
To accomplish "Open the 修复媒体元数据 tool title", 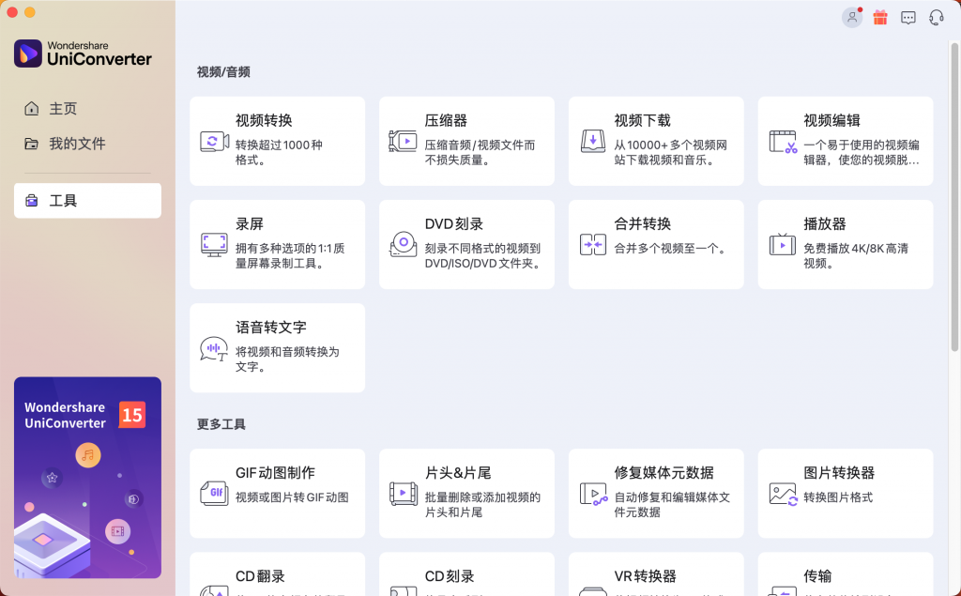I will (x=664, y=473).
